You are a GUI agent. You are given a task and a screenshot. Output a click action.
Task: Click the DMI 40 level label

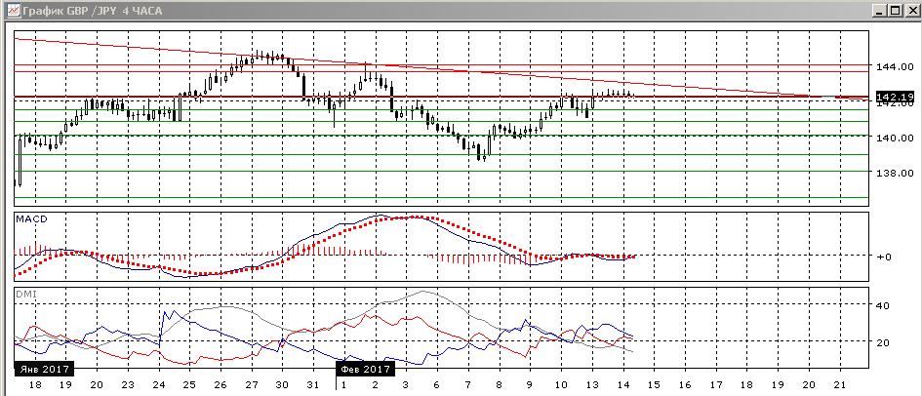coord(883,305)
